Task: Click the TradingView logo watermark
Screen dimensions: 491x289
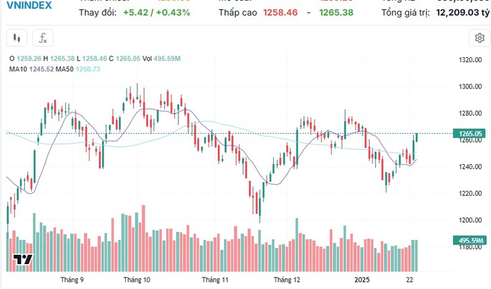Action: click(23, 259)
